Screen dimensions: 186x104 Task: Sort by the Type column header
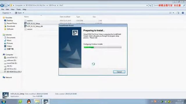click(x=78, y=17)
